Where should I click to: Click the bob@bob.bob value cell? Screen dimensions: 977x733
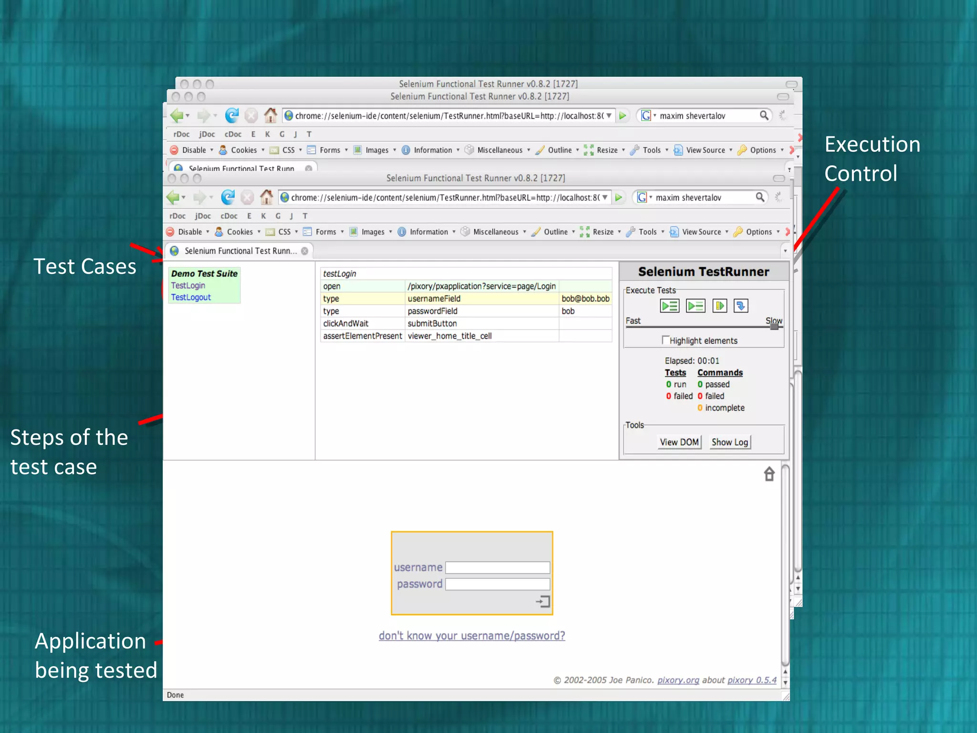[586, 299]
